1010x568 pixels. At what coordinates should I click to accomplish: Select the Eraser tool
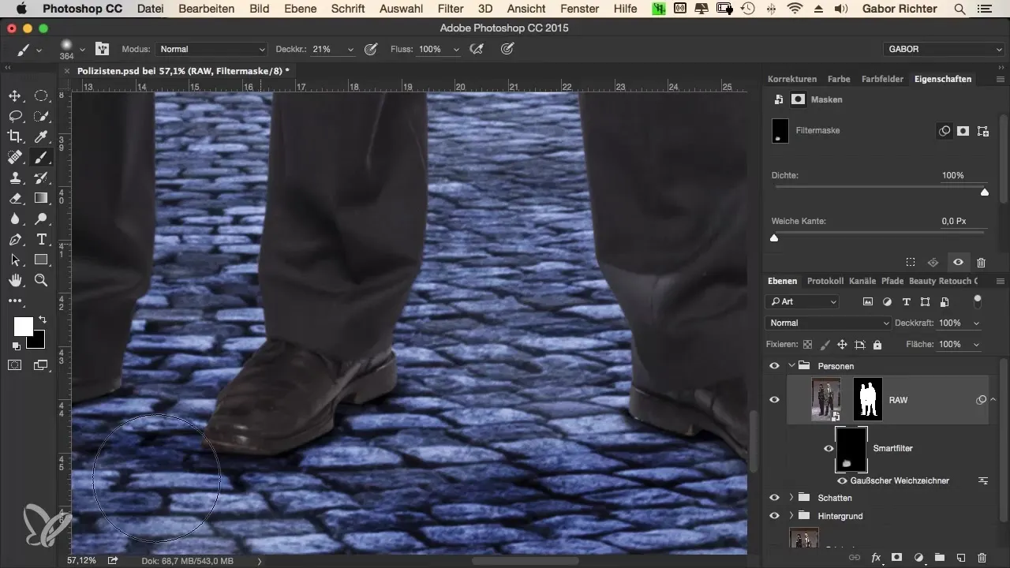tap(14, 198)
